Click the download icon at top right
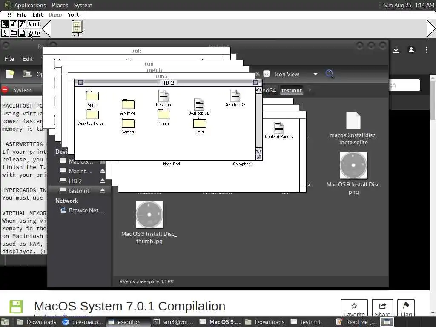Viewport: 436px width, 327px height. tap(396, 50)
